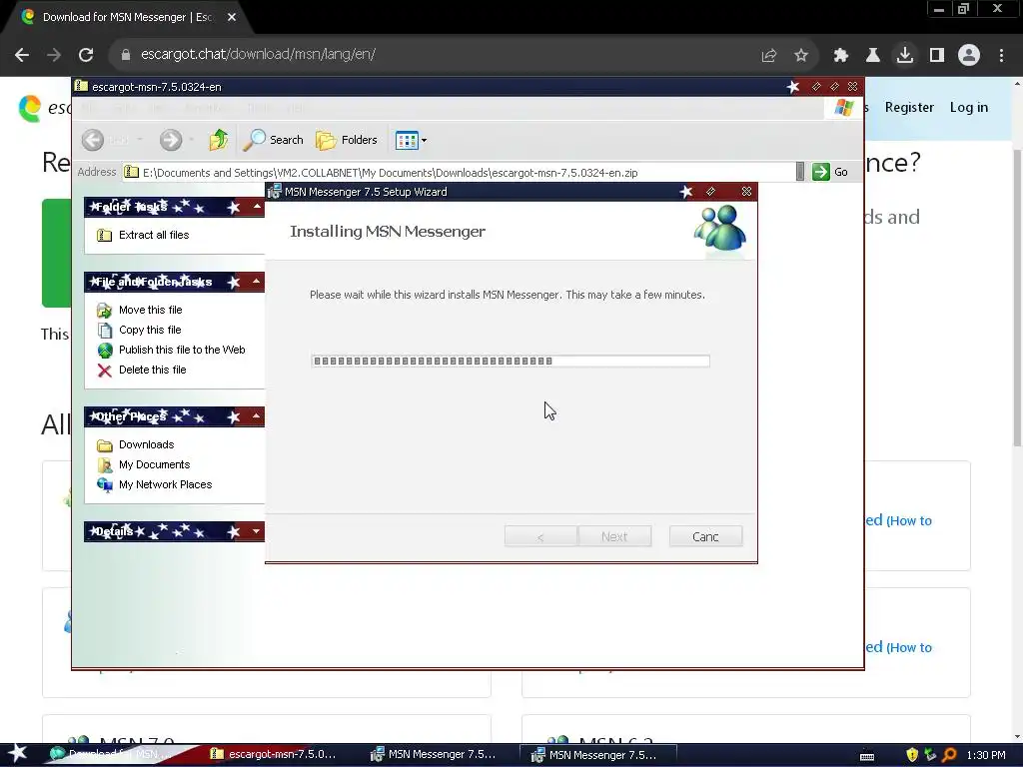The height and width of the screenshot is (767, 1023).
Task: Open the Chrome profile avatar
Action: click(969, 56)
